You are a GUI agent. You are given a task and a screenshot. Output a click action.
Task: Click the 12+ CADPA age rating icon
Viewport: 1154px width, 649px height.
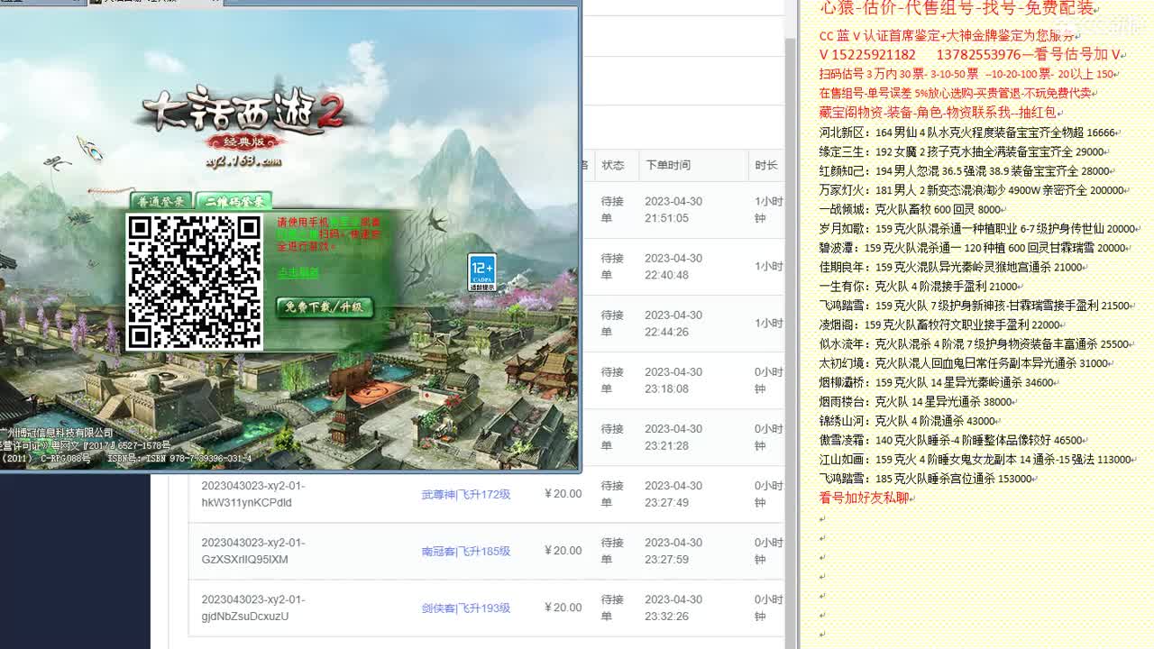coord(481,272)
